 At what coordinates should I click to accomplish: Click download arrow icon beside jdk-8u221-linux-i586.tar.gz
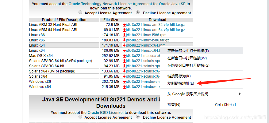125,40
